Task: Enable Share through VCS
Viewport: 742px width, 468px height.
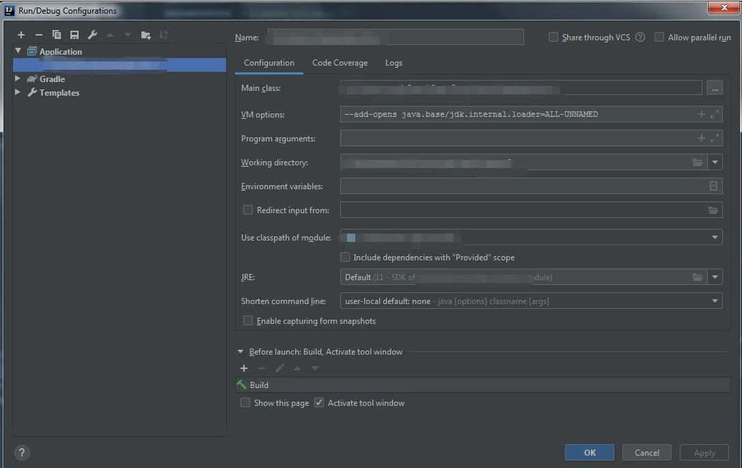Action: click(553, 37)
